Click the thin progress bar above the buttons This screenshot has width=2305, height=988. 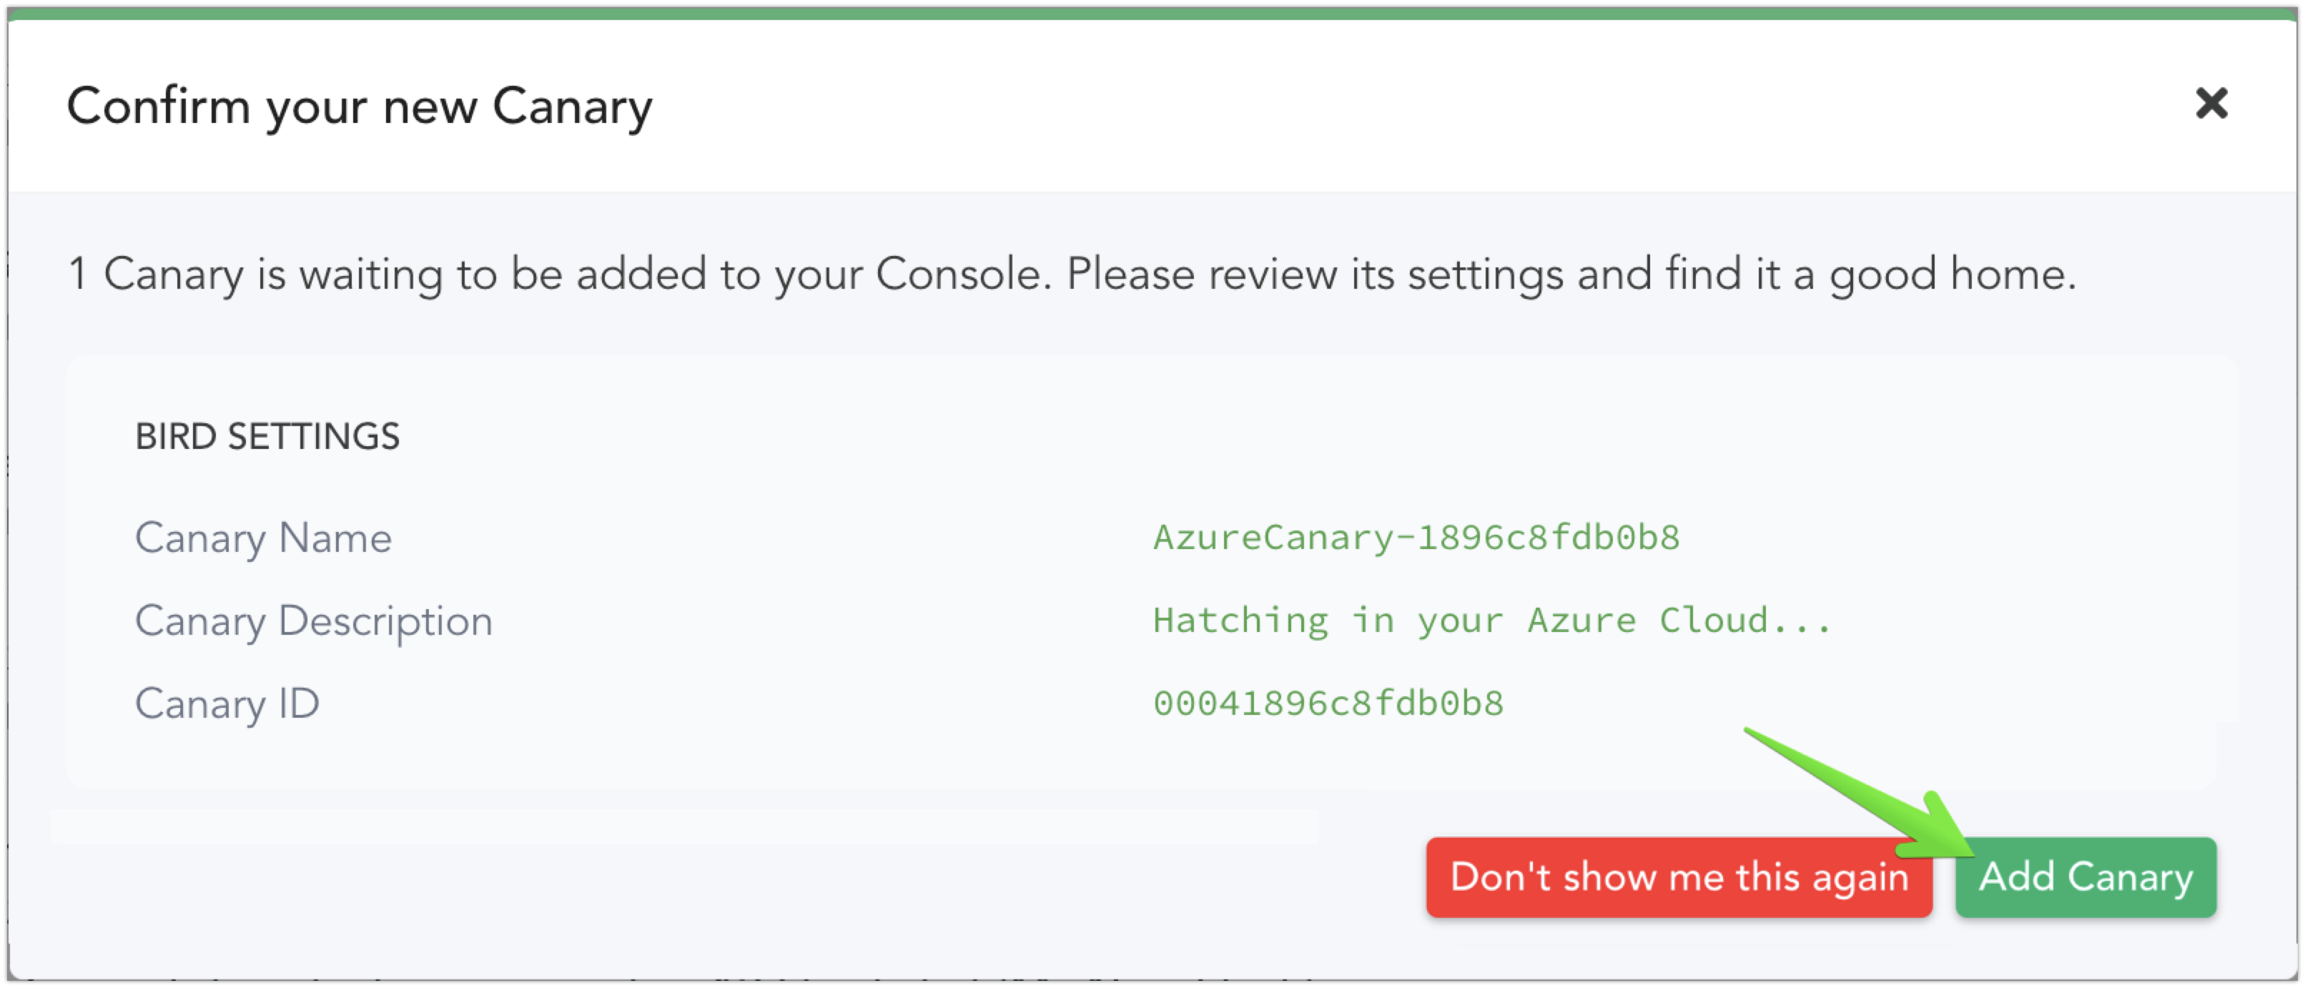coord(689,821)
